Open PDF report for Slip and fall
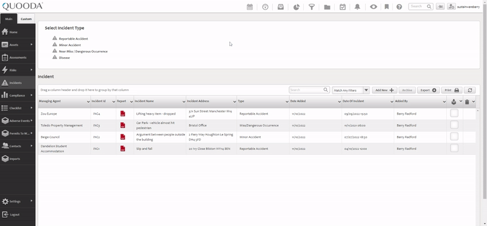Screen dimensions: 487x226 tap(123, 148)
